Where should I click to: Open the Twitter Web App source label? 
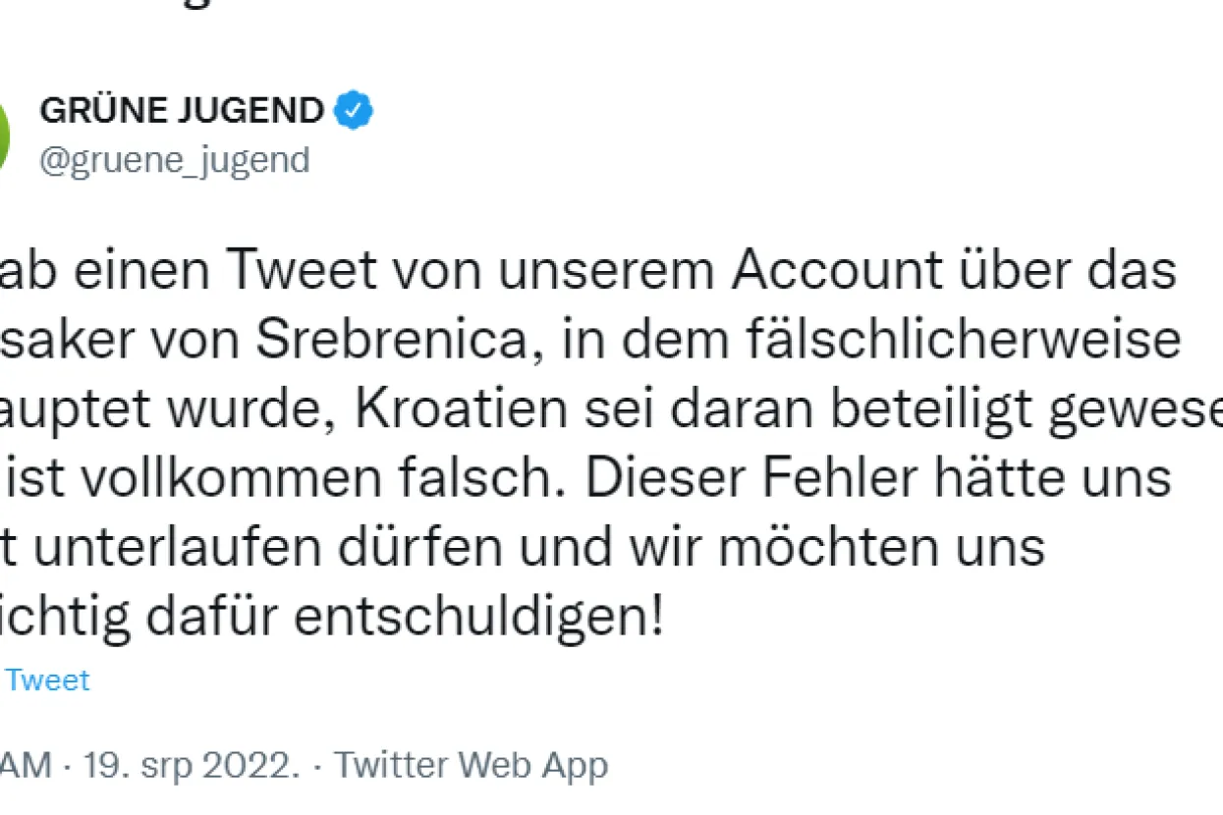472,765
